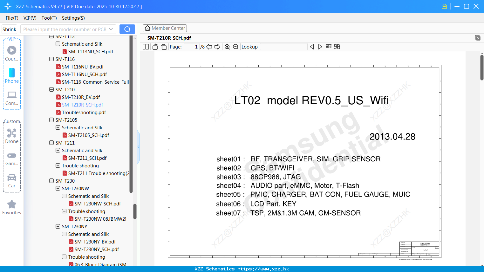Open the model number dropdown arrow
This screenshot has height=272, width=484.
tap(111, 29)
